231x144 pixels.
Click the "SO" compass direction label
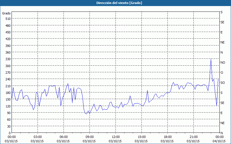[223, 83]
